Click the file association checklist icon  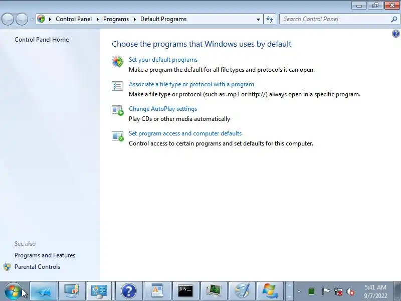118,86
